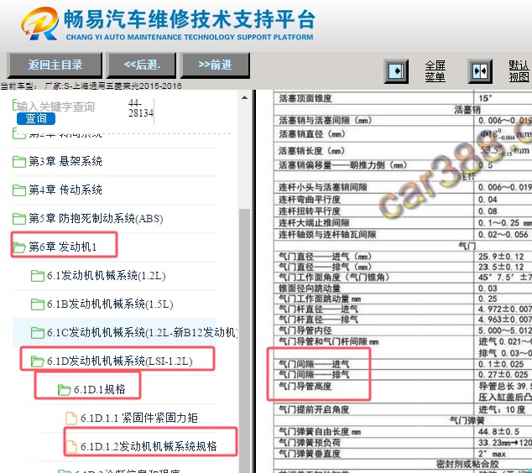Open 6.1D.1.1 紧固件紧固力矩 document
This screenshot has height=473, width=532.
(x=139, y=418)
